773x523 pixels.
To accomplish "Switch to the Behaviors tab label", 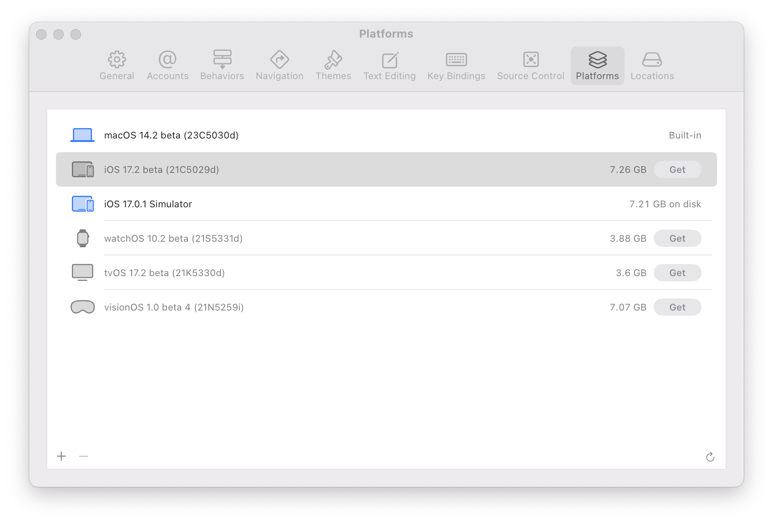I will coord(222,76).
